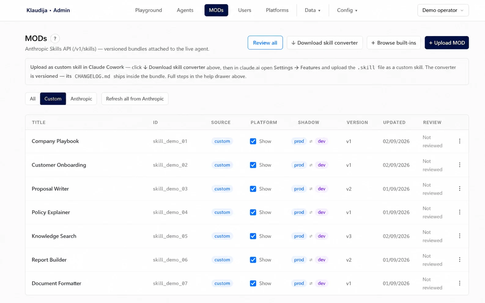Uncheck Show for Policy Explainer
Screen dimensions: 485x303
(253, 212)
